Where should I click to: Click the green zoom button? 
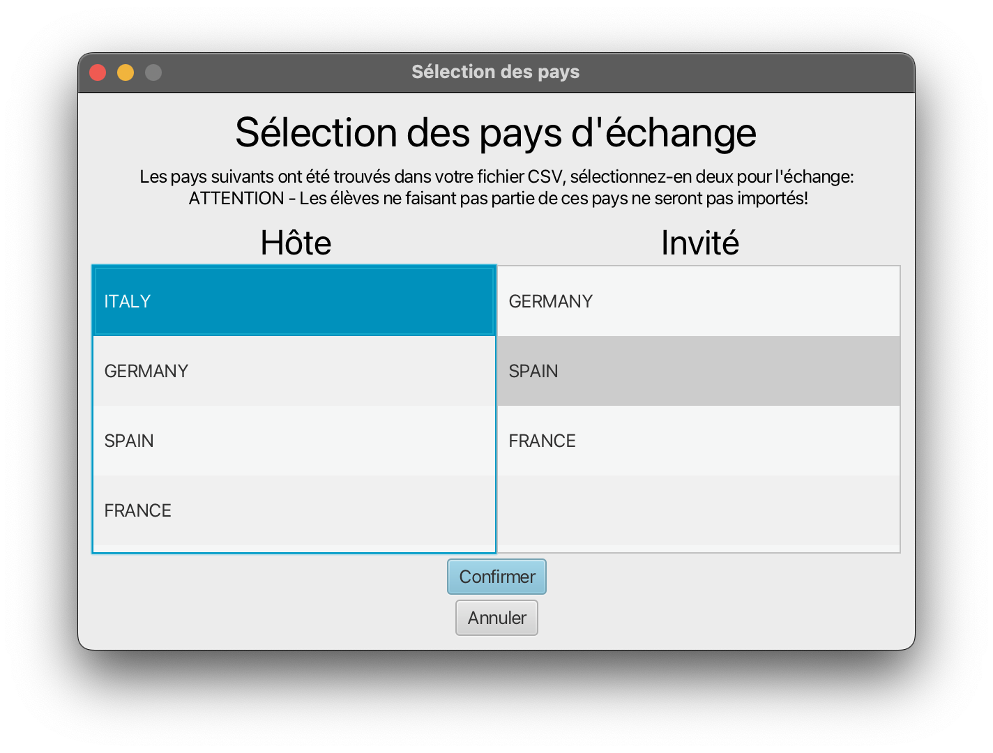click(153, 72)
